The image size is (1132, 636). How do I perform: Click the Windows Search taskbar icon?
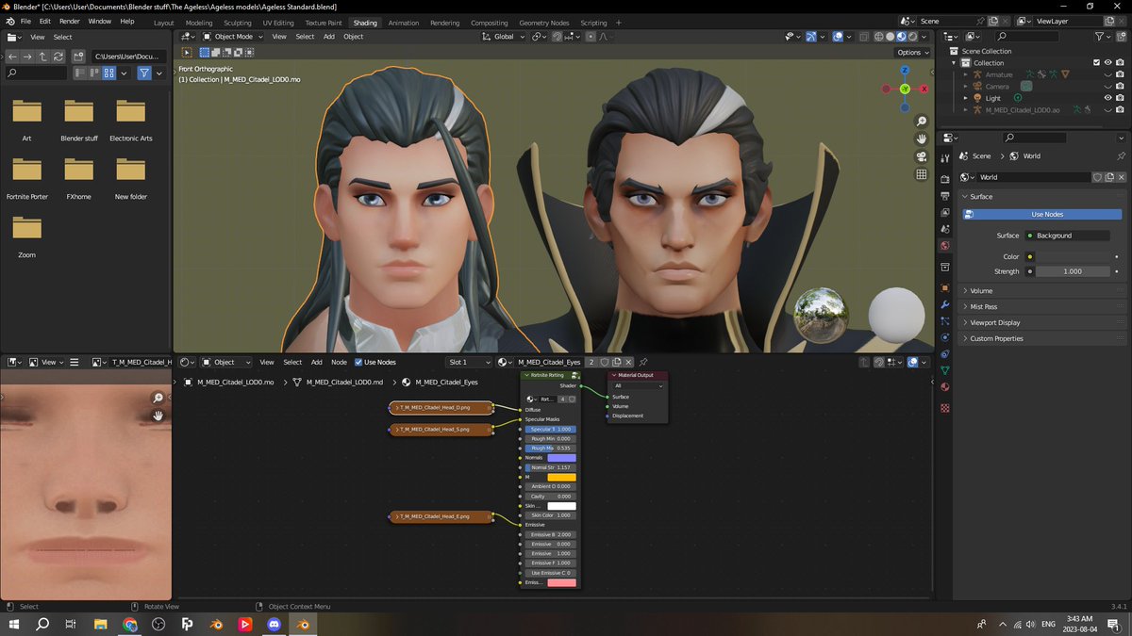tap(42, 624)
